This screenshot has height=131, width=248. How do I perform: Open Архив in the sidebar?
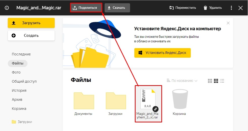(x=17, y=100)
